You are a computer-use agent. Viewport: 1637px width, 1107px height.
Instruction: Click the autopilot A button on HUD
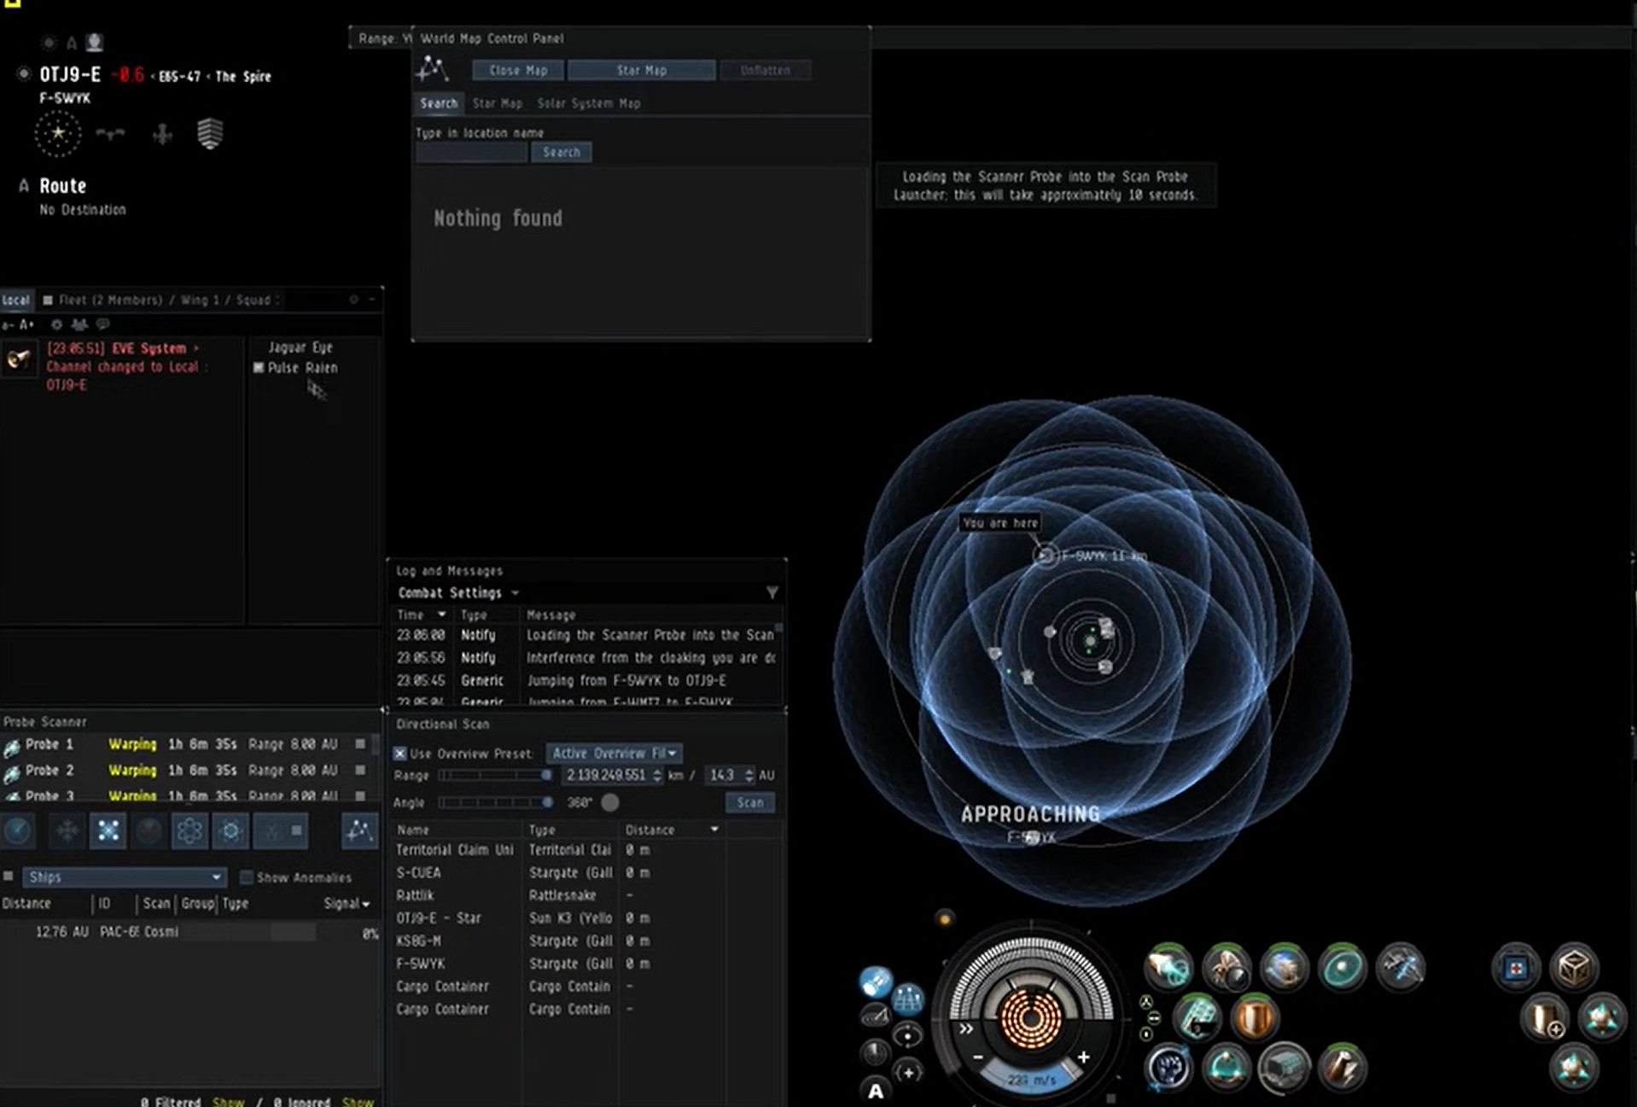point(875,1090)
